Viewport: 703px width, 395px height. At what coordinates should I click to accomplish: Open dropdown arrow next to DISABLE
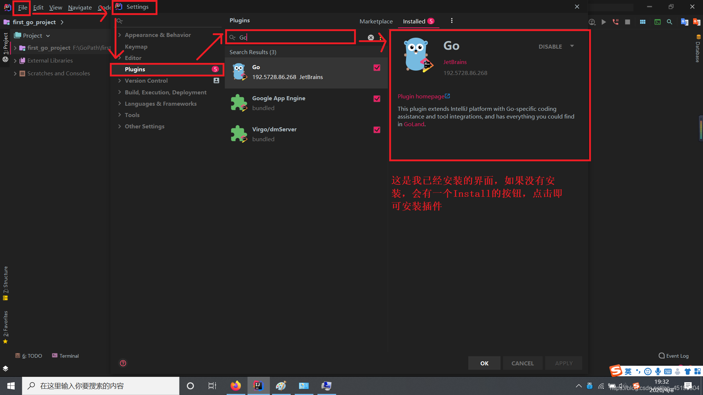(x=572, y=46)
